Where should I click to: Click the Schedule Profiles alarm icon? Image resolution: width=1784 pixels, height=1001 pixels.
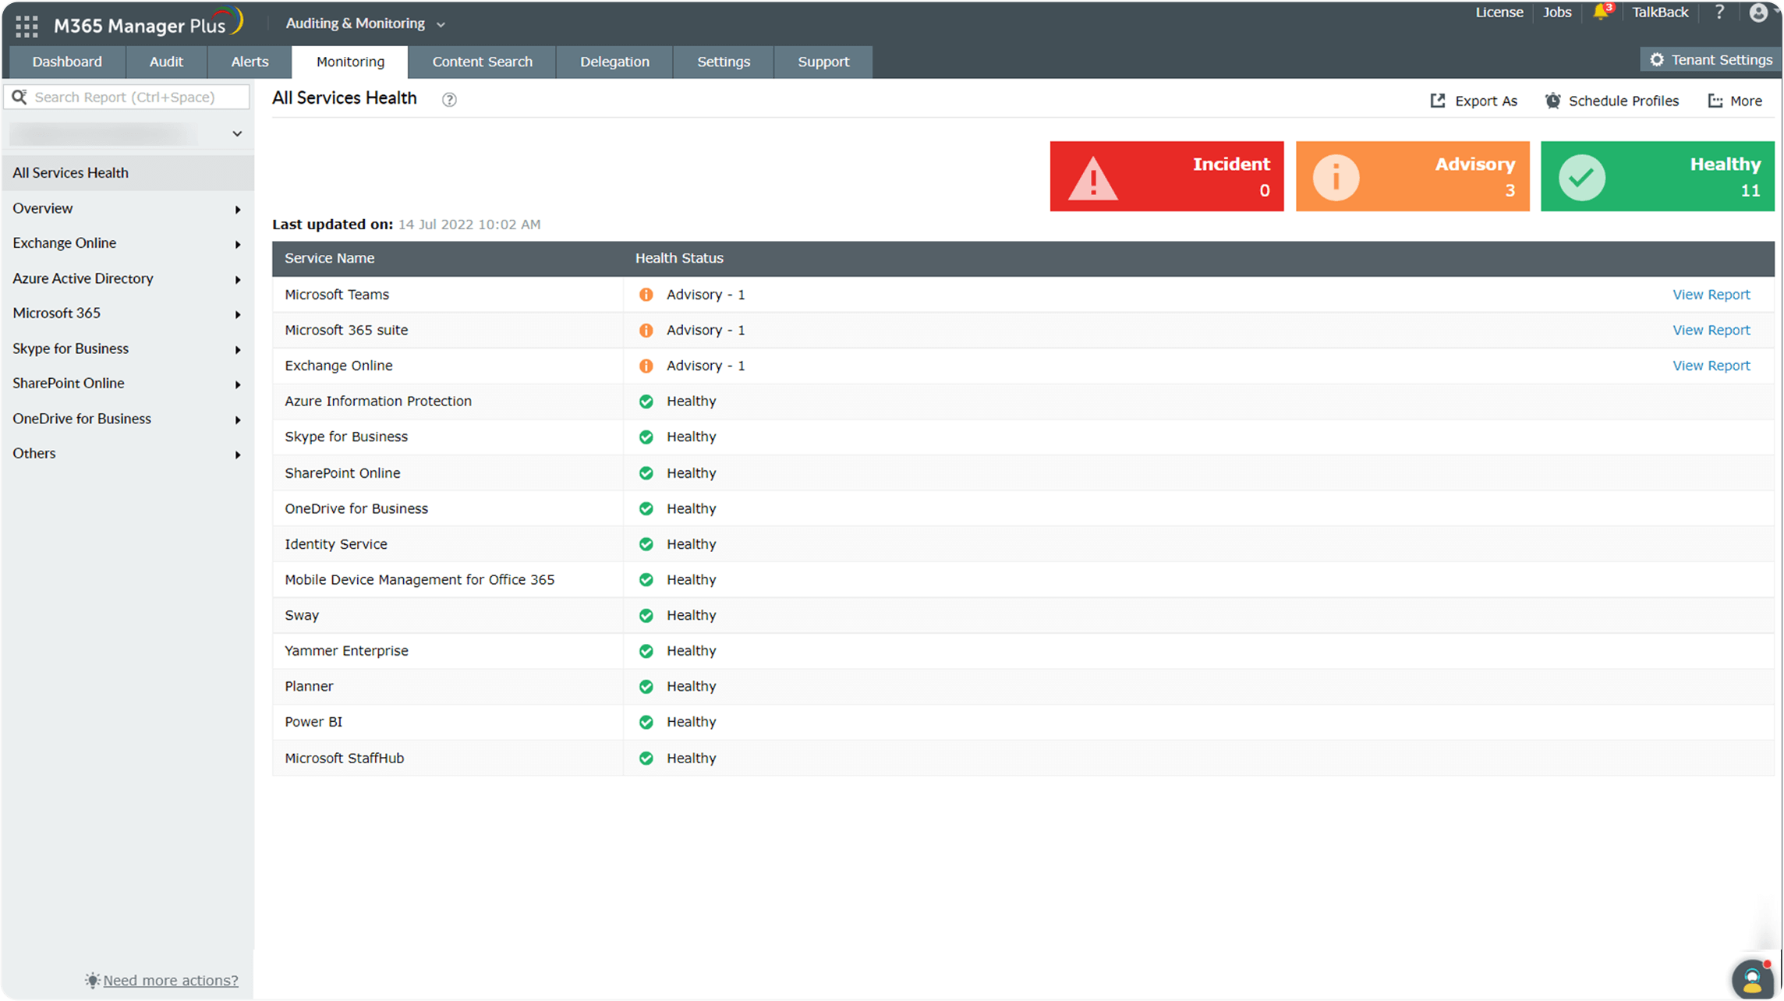(x=1552, y=100)
